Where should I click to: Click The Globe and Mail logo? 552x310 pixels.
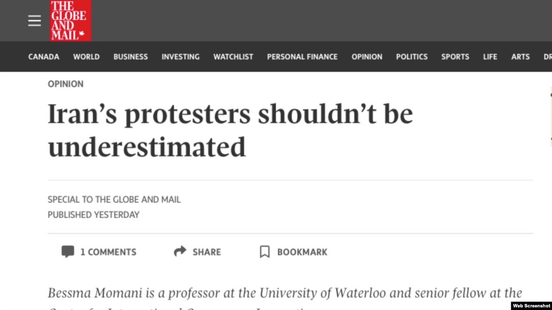71,20
